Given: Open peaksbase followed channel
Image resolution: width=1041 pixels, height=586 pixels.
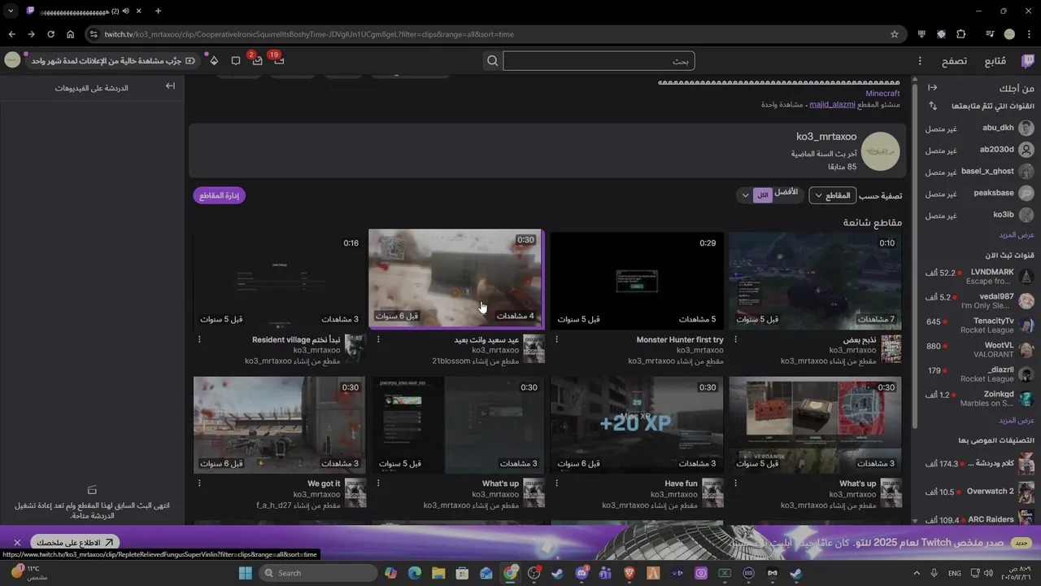Looking at the screenshot, I should click(x=979, y=194).
